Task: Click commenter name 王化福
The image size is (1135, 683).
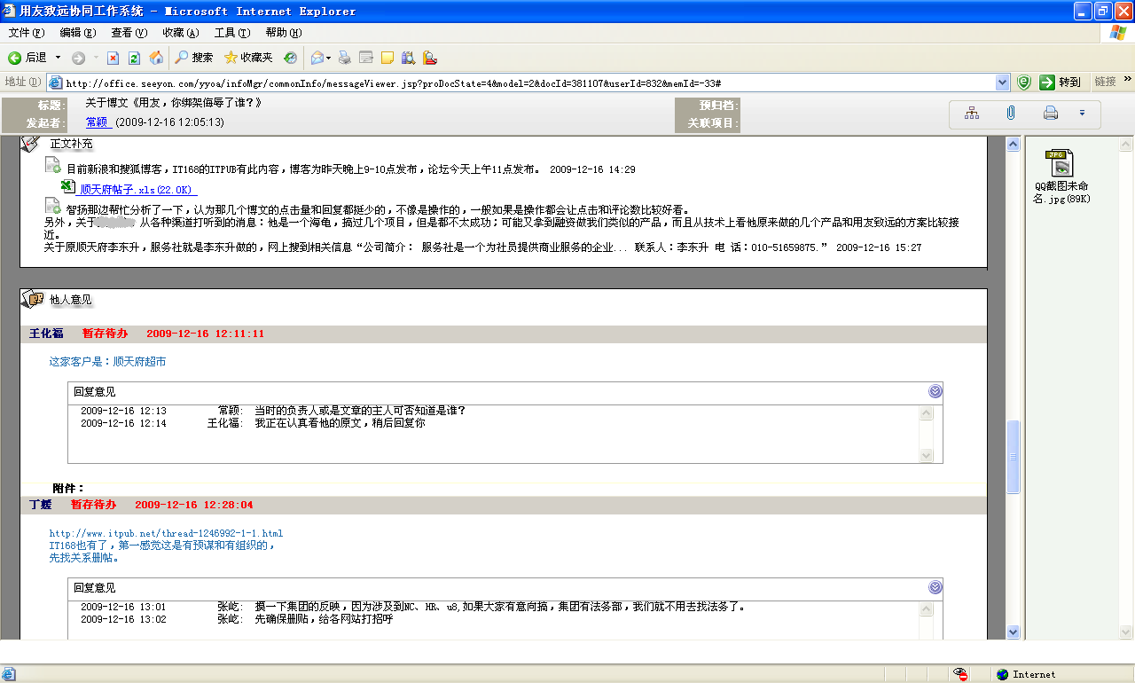Action: pyautogui.click(x=46, y=334)
